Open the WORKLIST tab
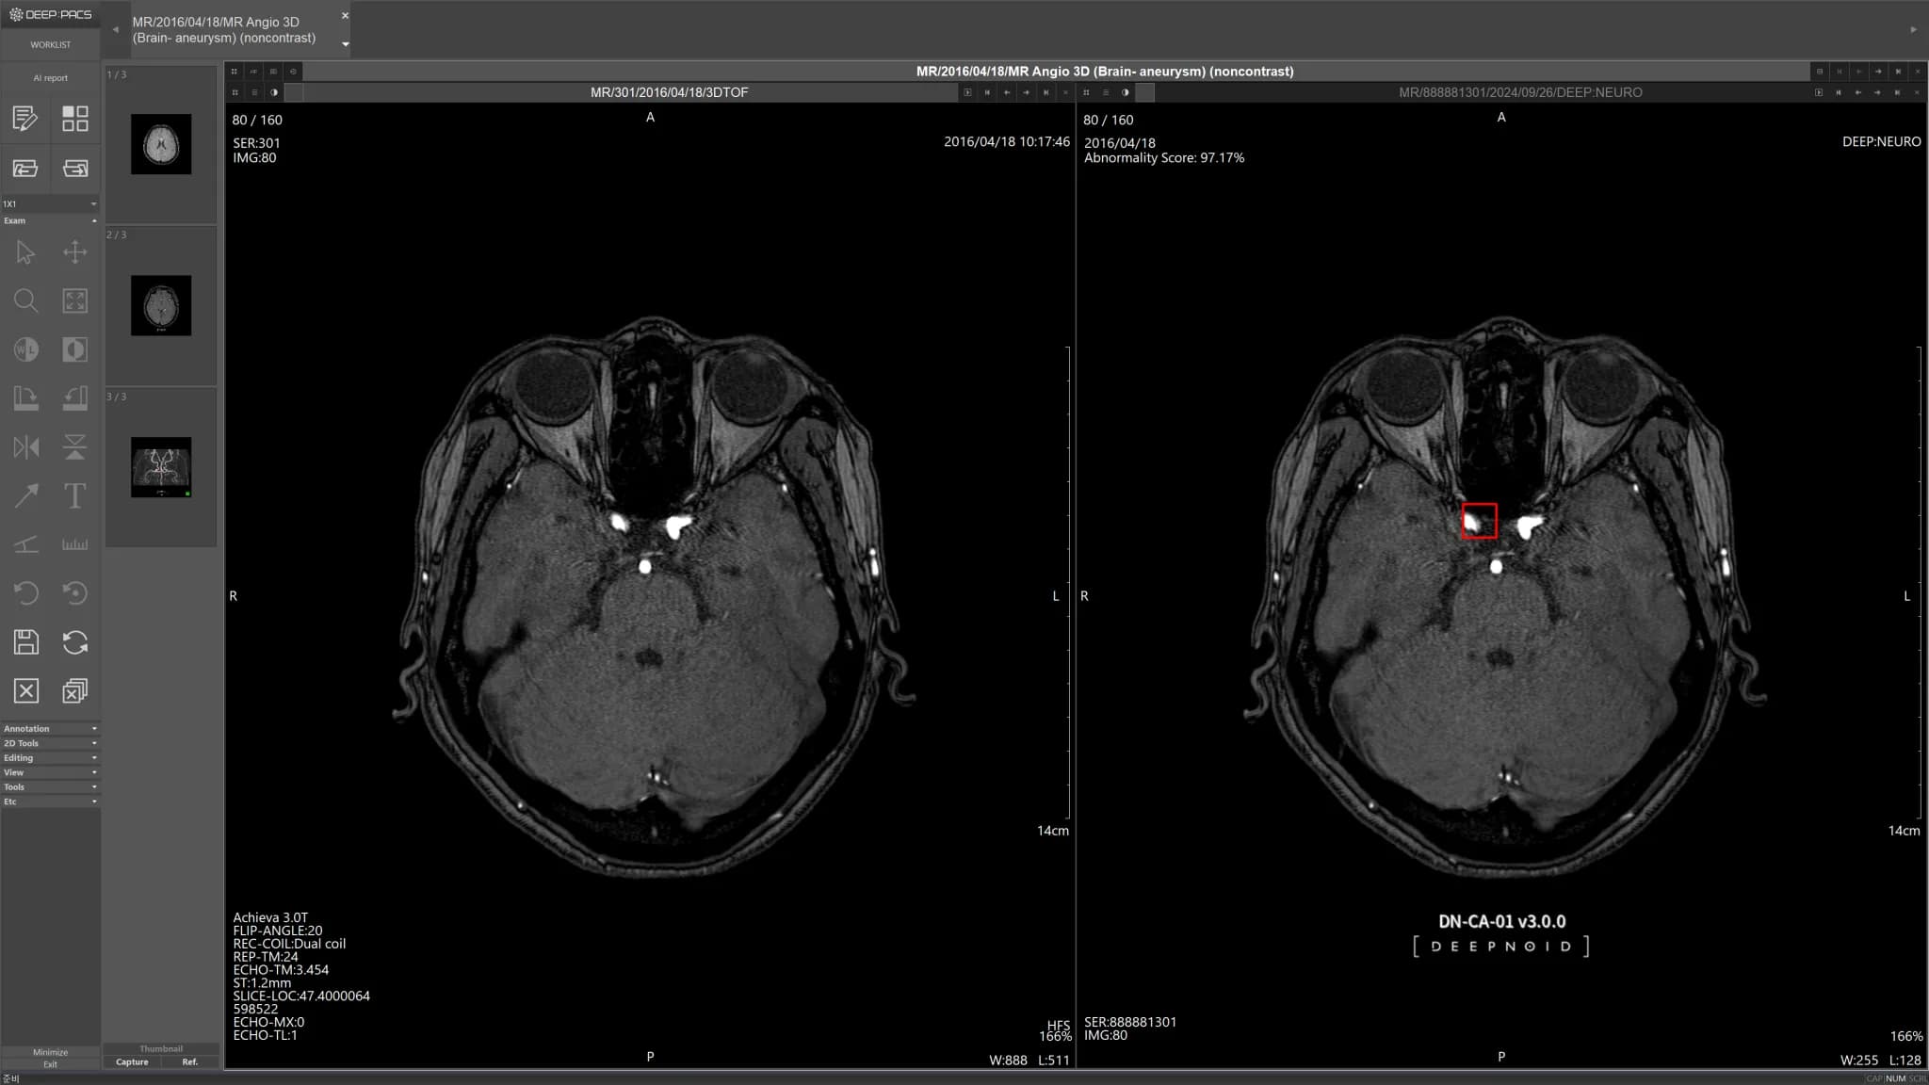 pyautogui.click(x=50, y=44)
